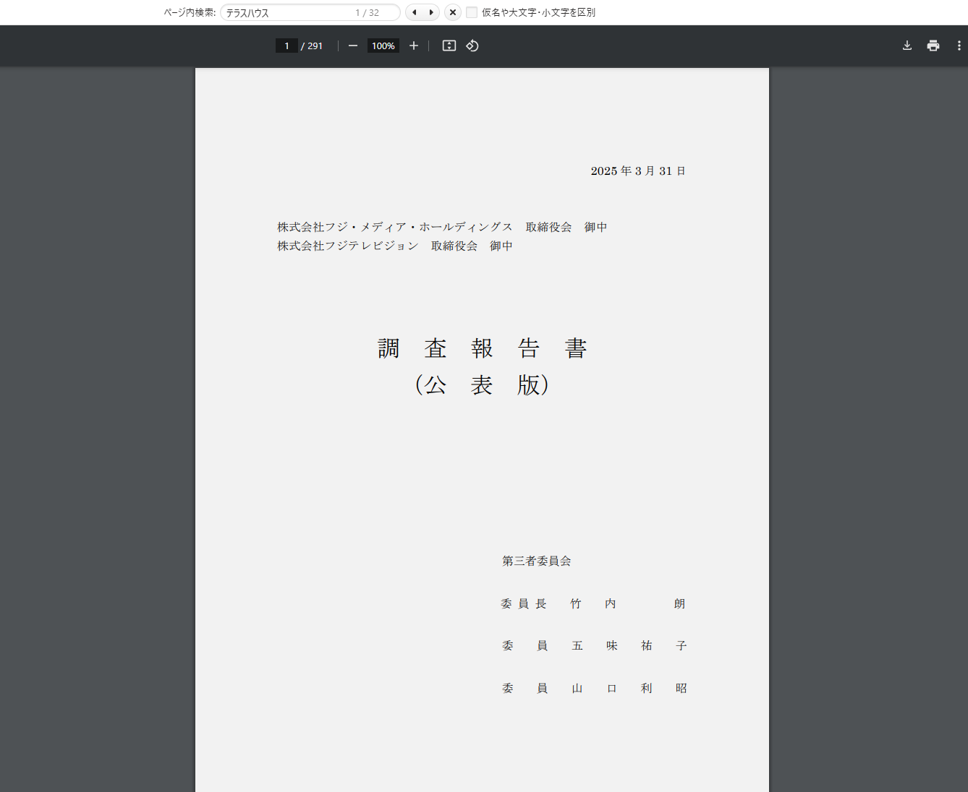968x792 pixels.
Task: Open the PDF viewer more actions menu
Action: pos(959,46)
